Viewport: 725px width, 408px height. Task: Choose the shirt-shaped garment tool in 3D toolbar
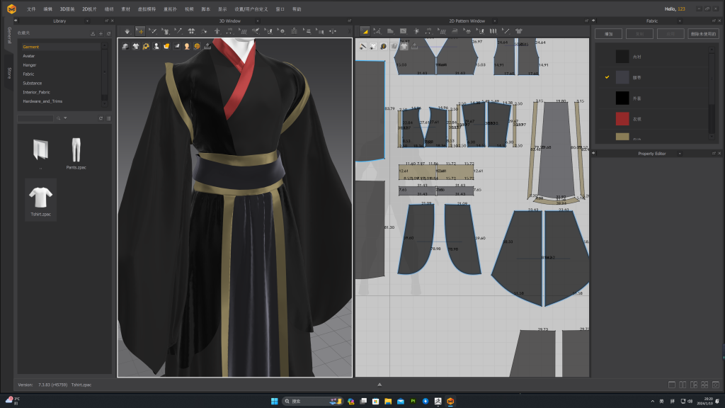(x=166, y=31)
